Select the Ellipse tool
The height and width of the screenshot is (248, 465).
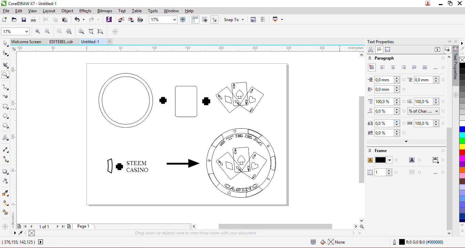click(x=5, y=116)
